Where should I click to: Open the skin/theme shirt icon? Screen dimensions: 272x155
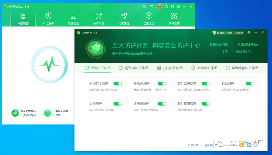coord(173,7)
